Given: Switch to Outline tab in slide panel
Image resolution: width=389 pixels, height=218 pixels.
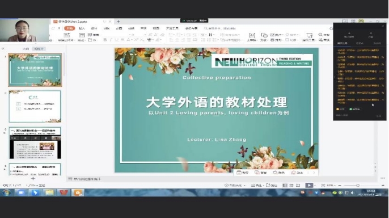Looking at the screenshot, I should (x=26, y=49).
